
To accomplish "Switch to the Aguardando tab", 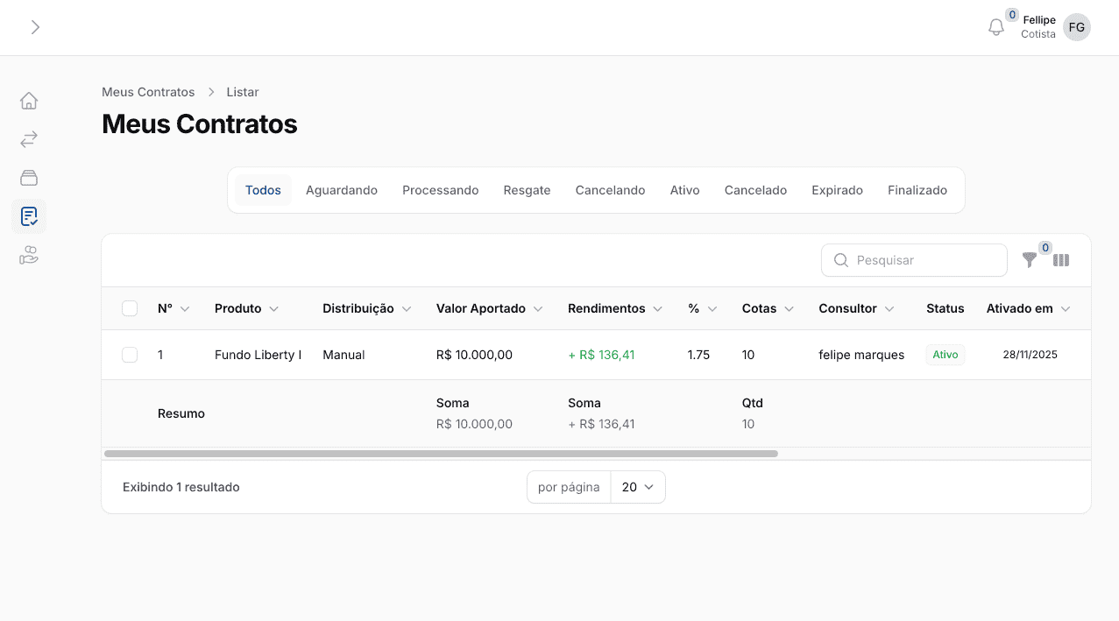I will coord(341,190).
